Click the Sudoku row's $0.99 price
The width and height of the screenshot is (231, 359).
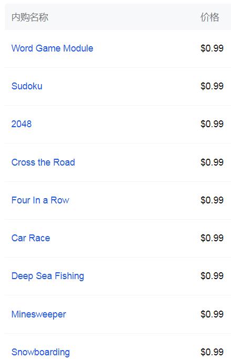(x=212, y=86)
